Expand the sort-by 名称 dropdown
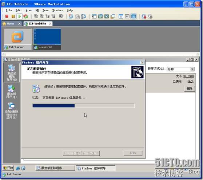 (x=192, y=69)
